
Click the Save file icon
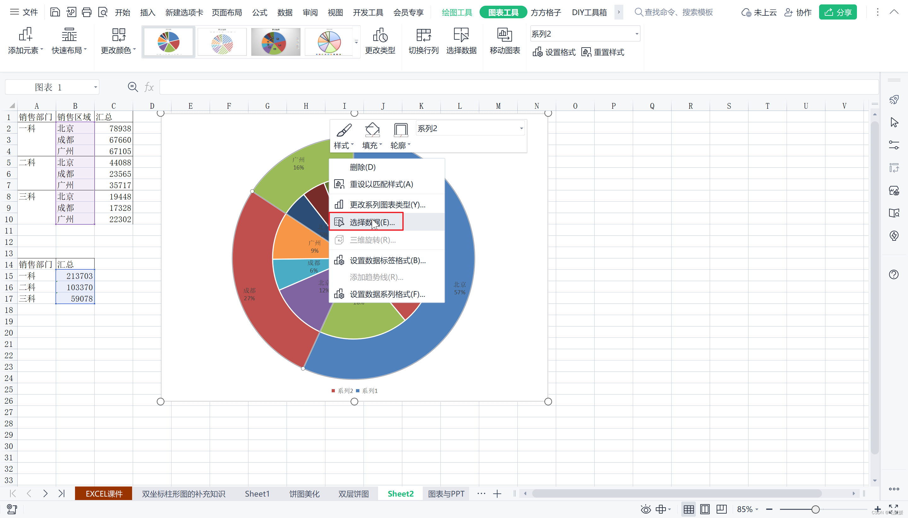point(55,12)
